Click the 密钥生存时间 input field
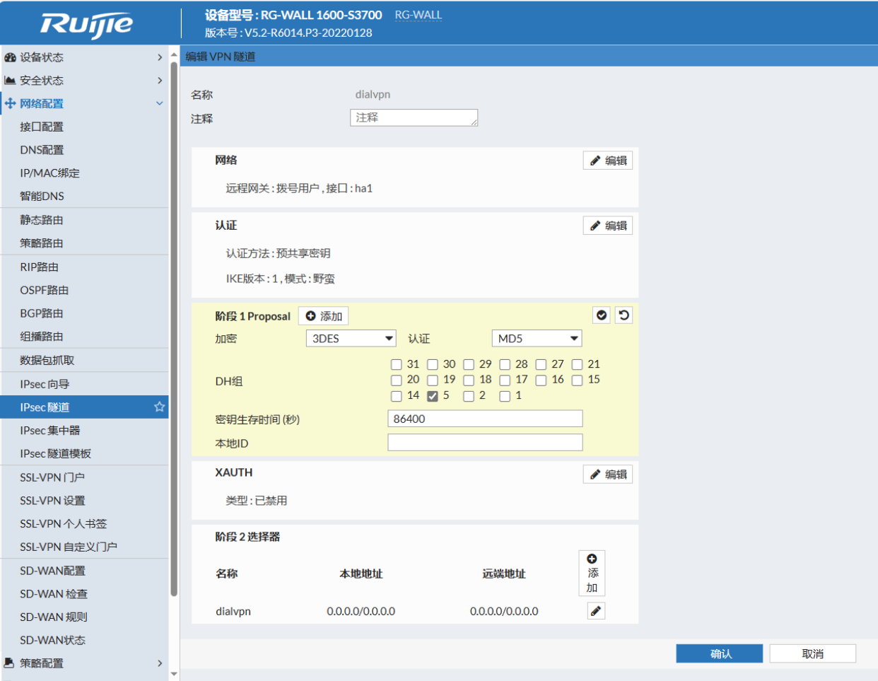 click(485, 419)
